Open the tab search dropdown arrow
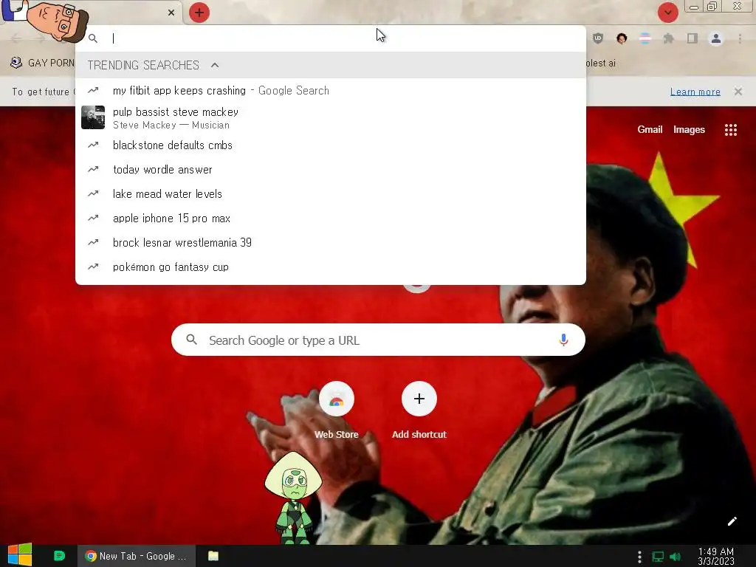Image resolution: width=756 pixels, height=567 pixels. (667, 13)
